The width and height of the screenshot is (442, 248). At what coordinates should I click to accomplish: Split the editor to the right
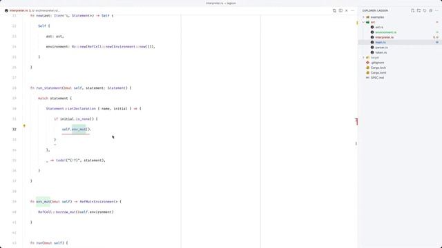(340, 11)
